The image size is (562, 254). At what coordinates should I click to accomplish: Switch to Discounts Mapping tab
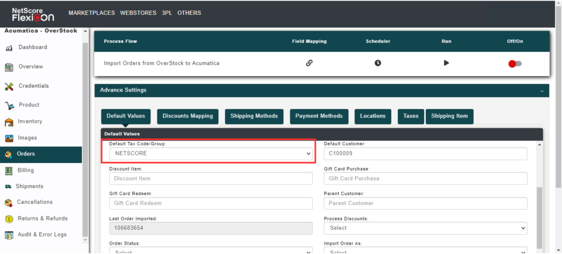(188, 116)
